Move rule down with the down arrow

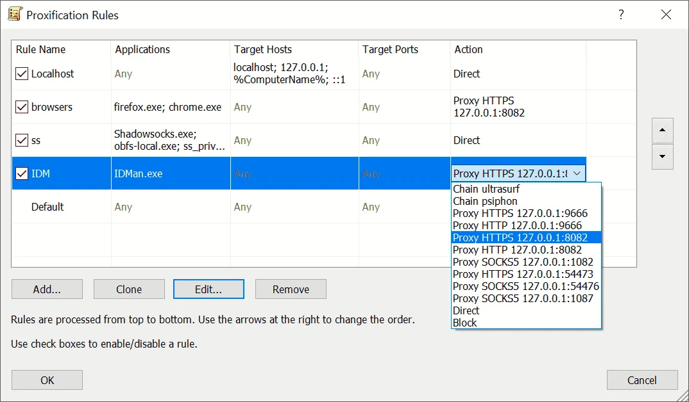point(662,156)
